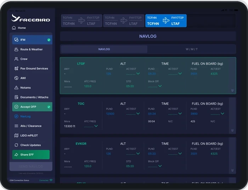Image resolution: width=248 pixels, height=190 pixels.
Task: Open EVKOR ALT ACT/EST dropdown
Action: (x=138, y=154)
